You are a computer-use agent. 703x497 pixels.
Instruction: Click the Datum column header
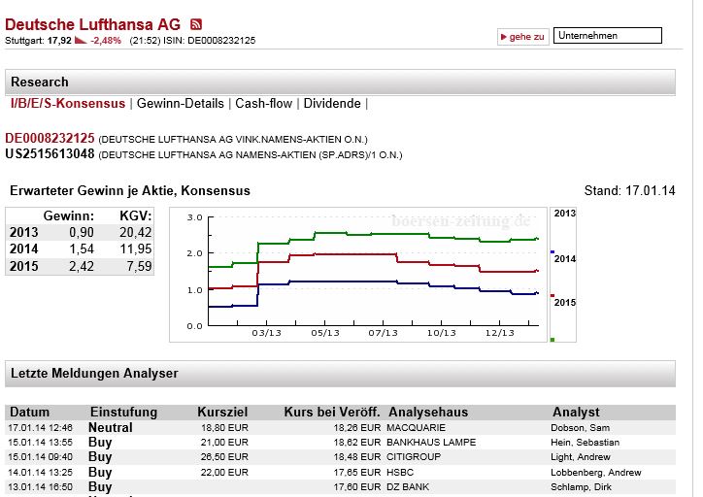coord(29,412)
